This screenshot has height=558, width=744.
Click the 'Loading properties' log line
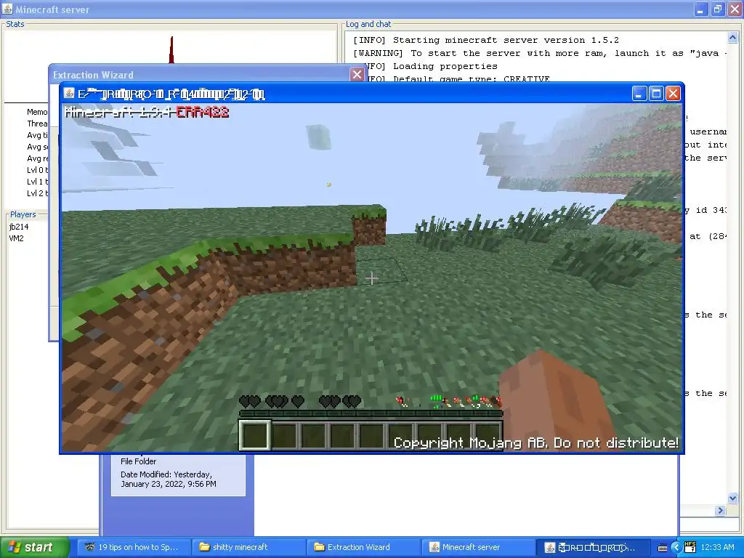(x=433, y=66)
